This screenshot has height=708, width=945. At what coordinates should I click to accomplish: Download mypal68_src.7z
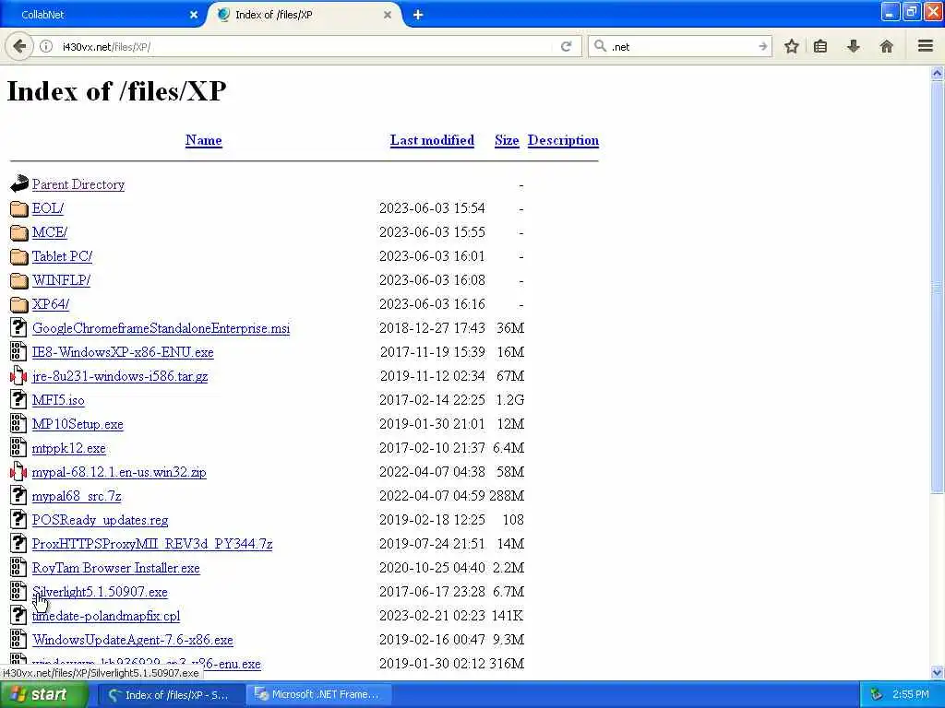coord(77,496)
